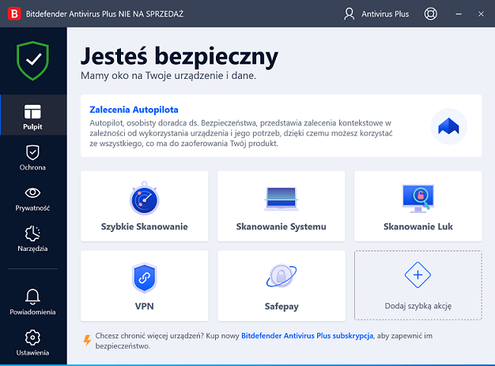Run Skanowanie Luk vulnerability scan
Screen dimensions: 495x366
(418, 206)
